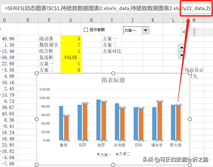This screenshot has width=213, height=167.
Task: Select the 方案对比 cell in column I
Action: pyautogui.click(x=111, y=51)
